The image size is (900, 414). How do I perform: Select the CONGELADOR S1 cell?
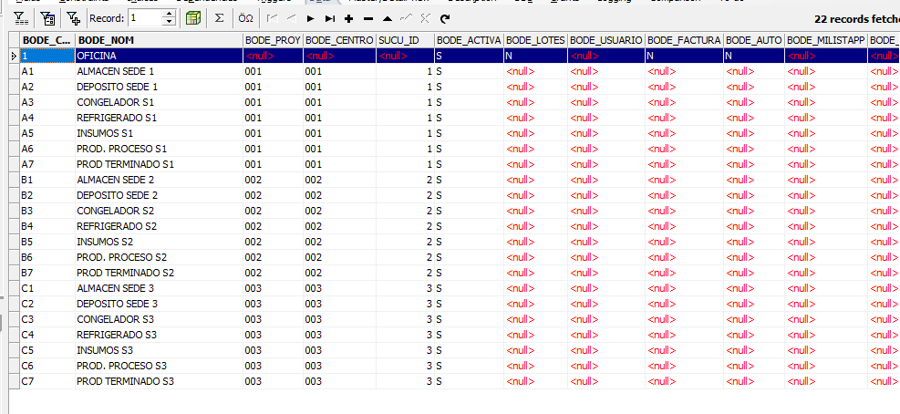tap(159, 102)
